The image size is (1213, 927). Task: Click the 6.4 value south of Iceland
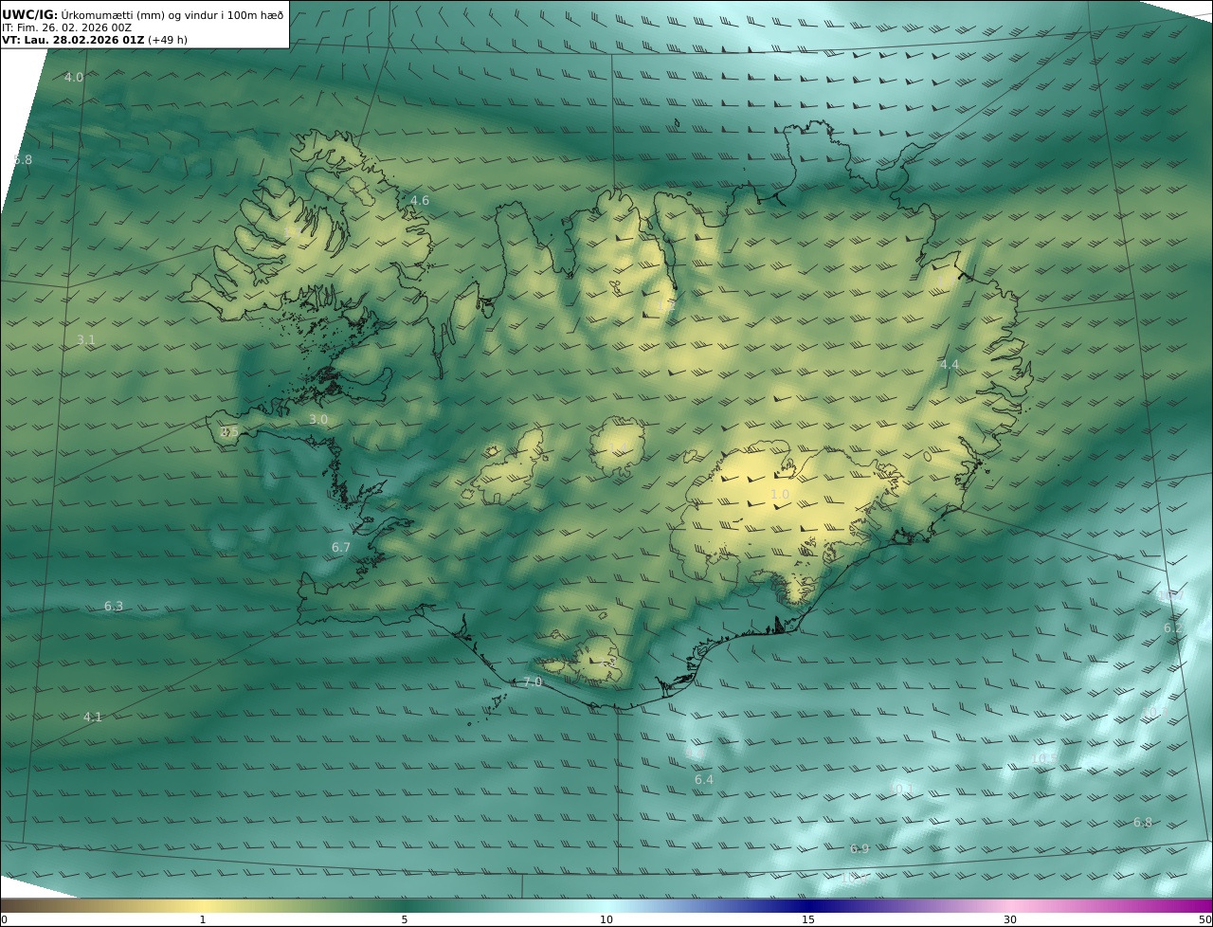[x=703, y=779]
